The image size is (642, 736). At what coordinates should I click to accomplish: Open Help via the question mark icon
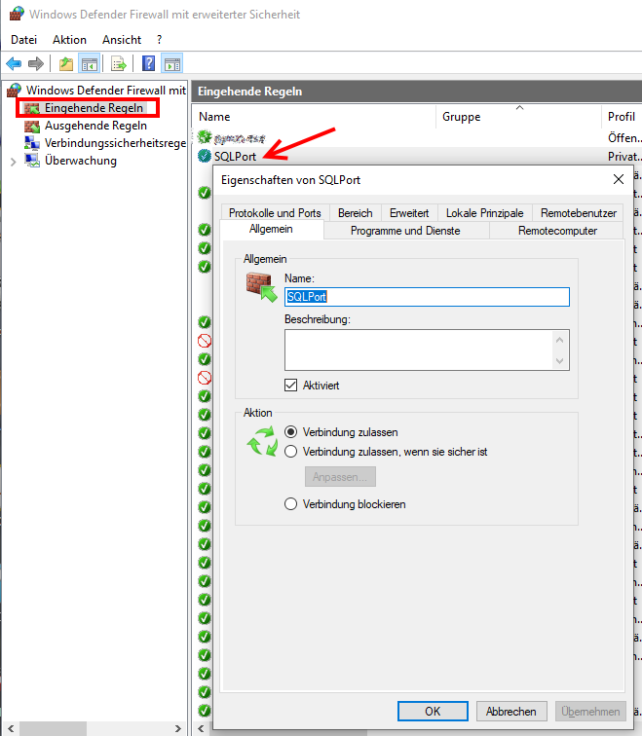[149, 64]
